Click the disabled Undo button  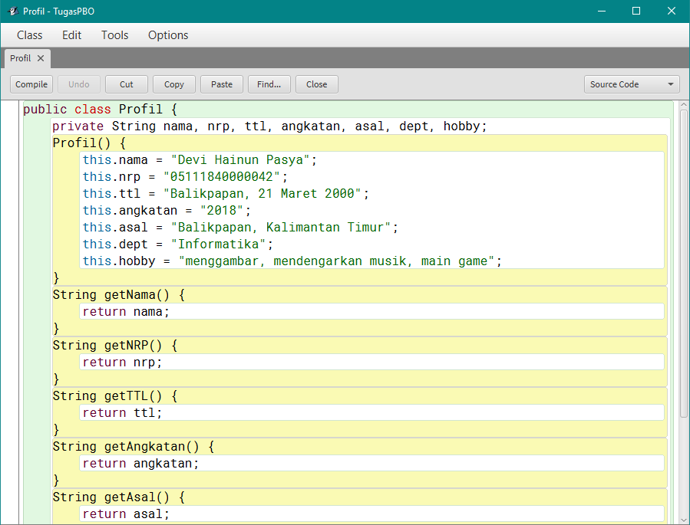coord(78,84)
